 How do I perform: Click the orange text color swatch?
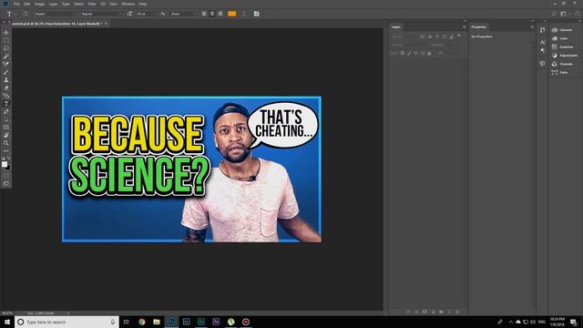[231, 14]
